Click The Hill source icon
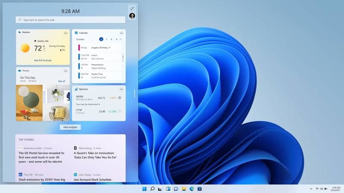Image resolution: width=344 pixels, height=193 pixels. (x=20, y=175)
